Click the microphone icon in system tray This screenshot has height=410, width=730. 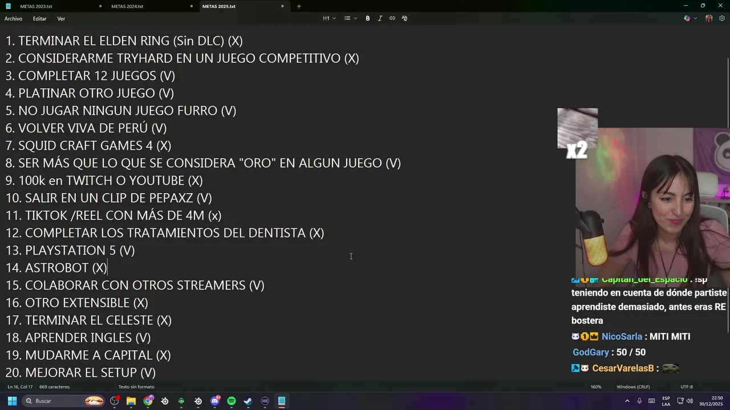tap(639, 401)
